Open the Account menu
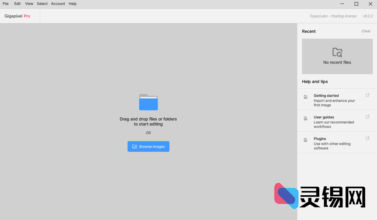Screen dimensions: 377x220 (58, 4)
